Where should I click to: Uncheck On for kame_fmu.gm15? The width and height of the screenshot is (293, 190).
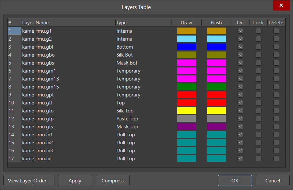[x=240, y=87]
